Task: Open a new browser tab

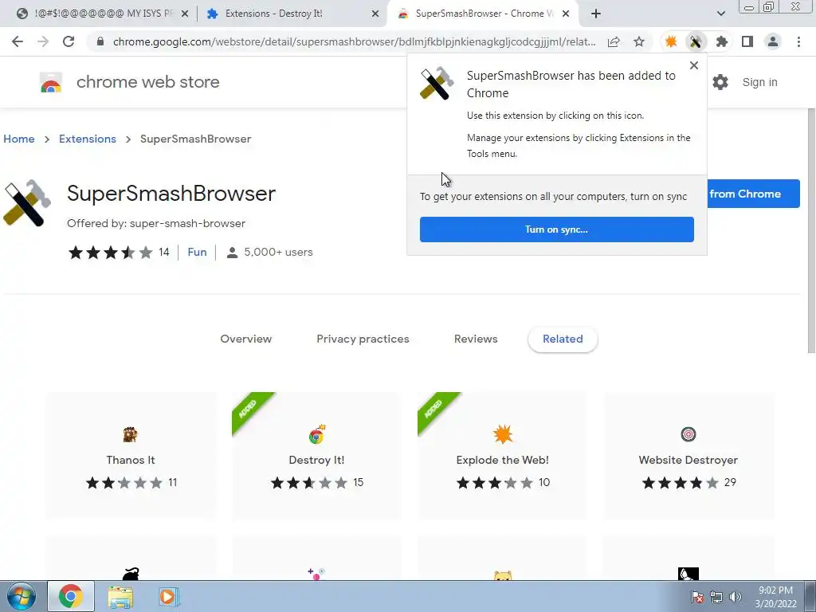Action: (x=596, y=14)
